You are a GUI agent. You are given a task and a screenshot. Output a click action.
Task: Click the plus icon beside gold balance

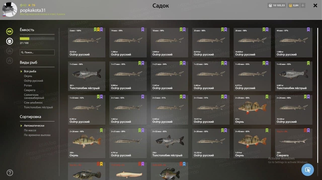pos(303,5)
